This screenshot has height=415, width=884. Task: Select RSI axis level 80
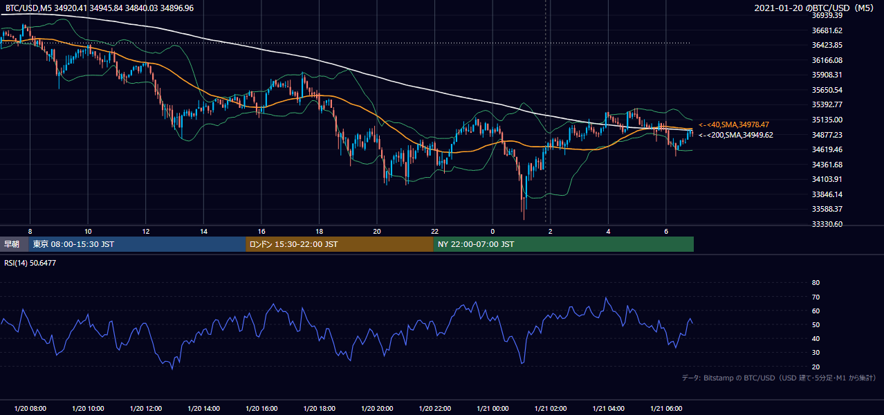(816, 283)
